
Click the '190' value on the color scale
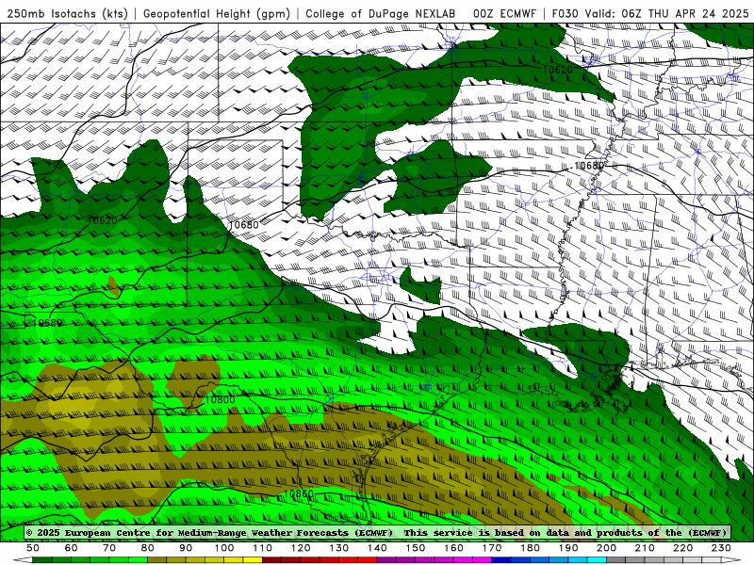point(568,548)
